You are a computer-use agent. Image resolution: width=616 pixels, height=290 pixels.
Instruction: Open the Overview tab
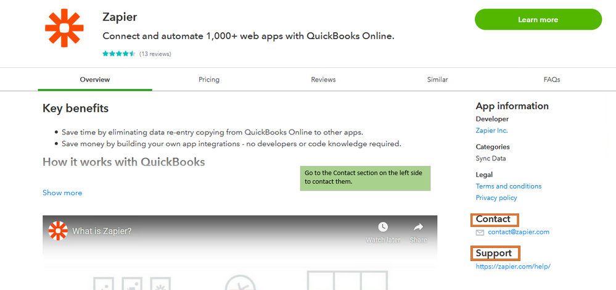click(95, 80)
